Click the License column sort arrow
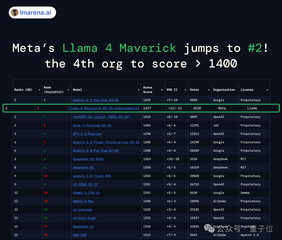This screenshot has height=240, width=282. 267,90
